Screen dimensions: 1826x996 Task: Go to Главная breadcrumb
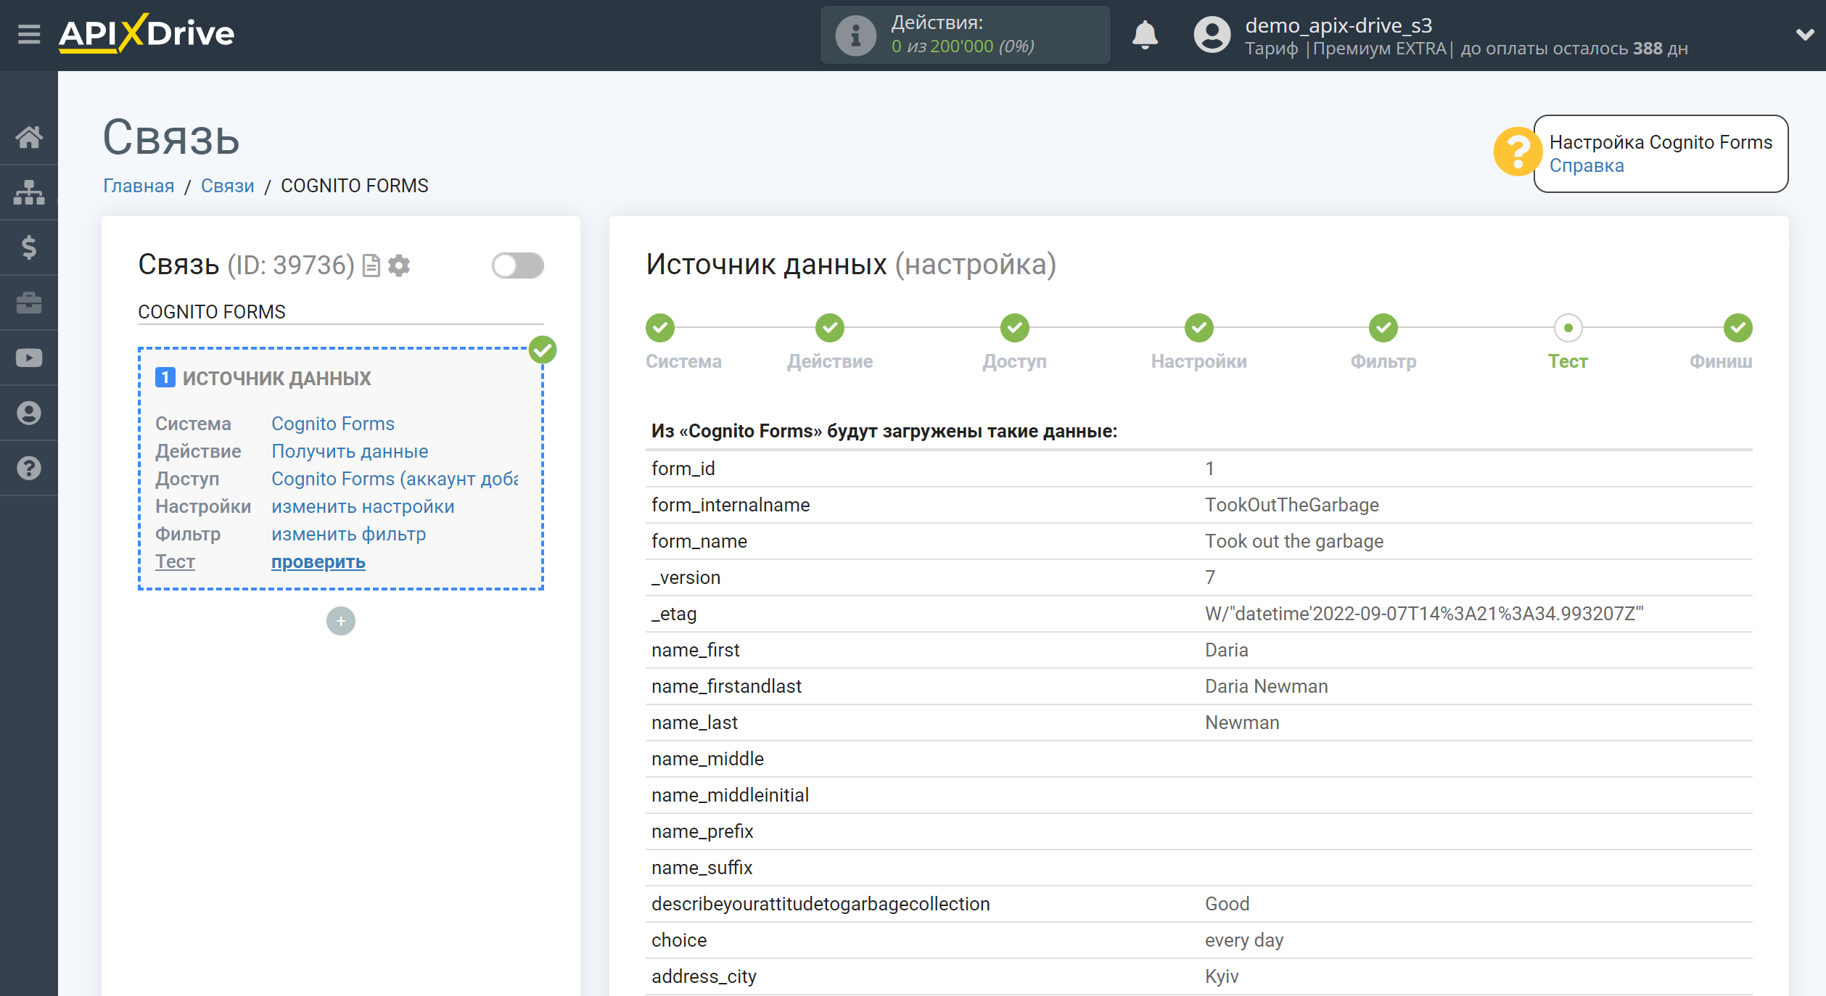[139, 186]
